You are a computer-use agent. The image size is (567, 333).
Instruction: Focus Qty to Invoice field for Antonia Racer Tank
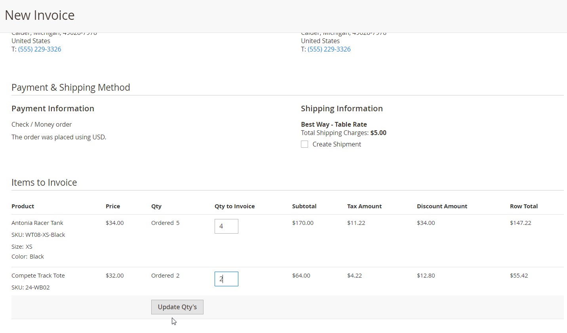tap(226, 226)
